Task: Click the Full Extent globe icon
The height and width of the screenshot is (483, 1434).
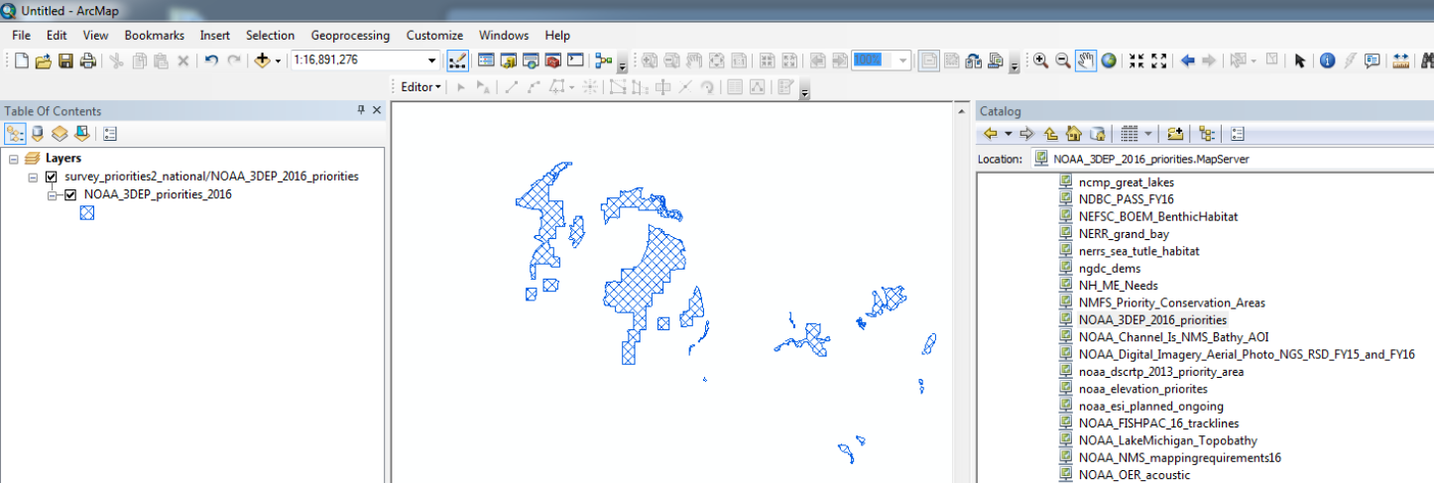Action: 1109,60
